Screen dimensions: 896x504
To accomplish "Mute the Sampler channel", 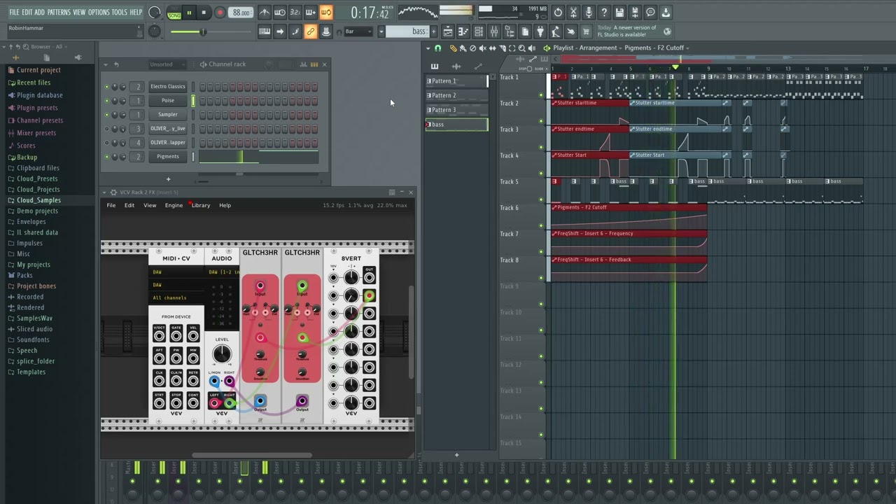I will point(106,115).
